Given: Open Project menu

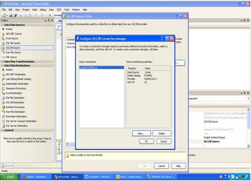Looking at the screenshot, I should [x=26, y=10].
